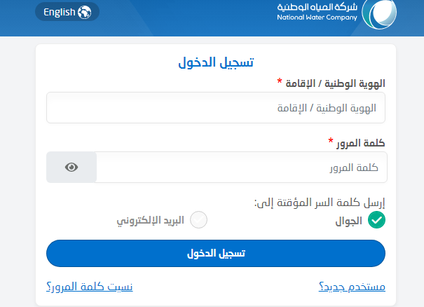Click the National Water Company logo

click(379, 14)
